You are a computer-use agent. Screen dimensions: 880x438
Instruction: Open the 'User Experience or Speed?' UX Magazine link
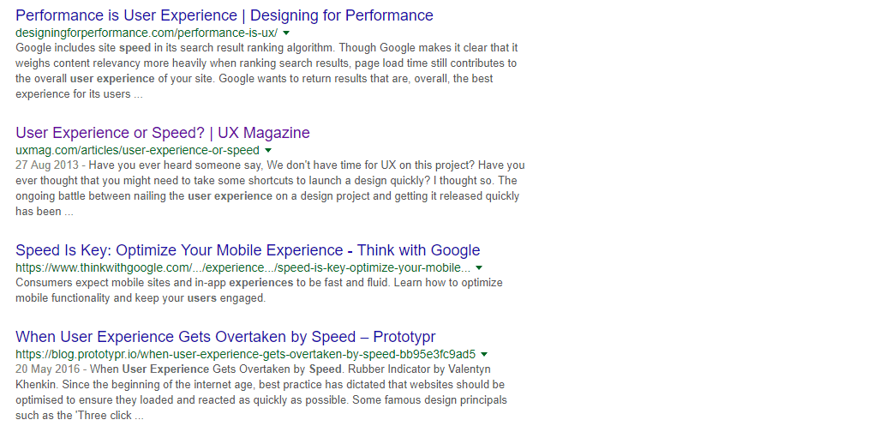tap(163, 133)
